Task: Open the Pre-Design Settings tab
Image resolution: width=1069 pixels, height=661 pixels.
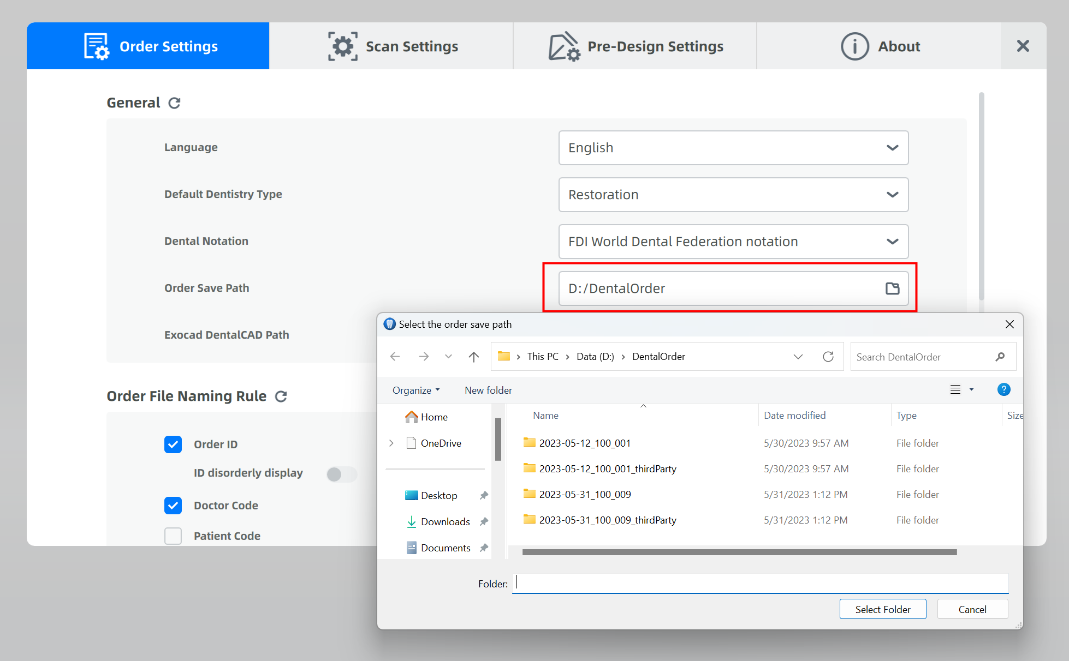Action: pyautogui.click(x=635, y=46)
